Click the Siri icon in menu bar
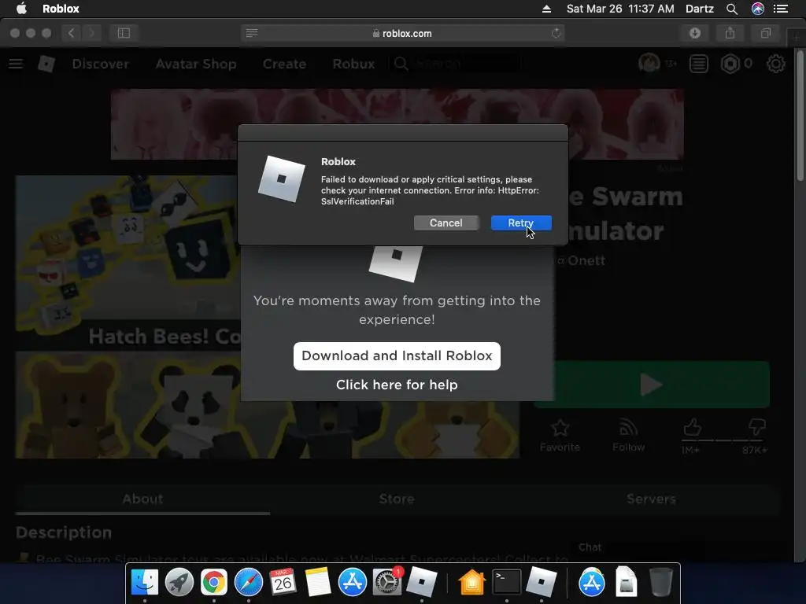The height and width of the screenshot is (604, 806). click(x=758, y=9)
